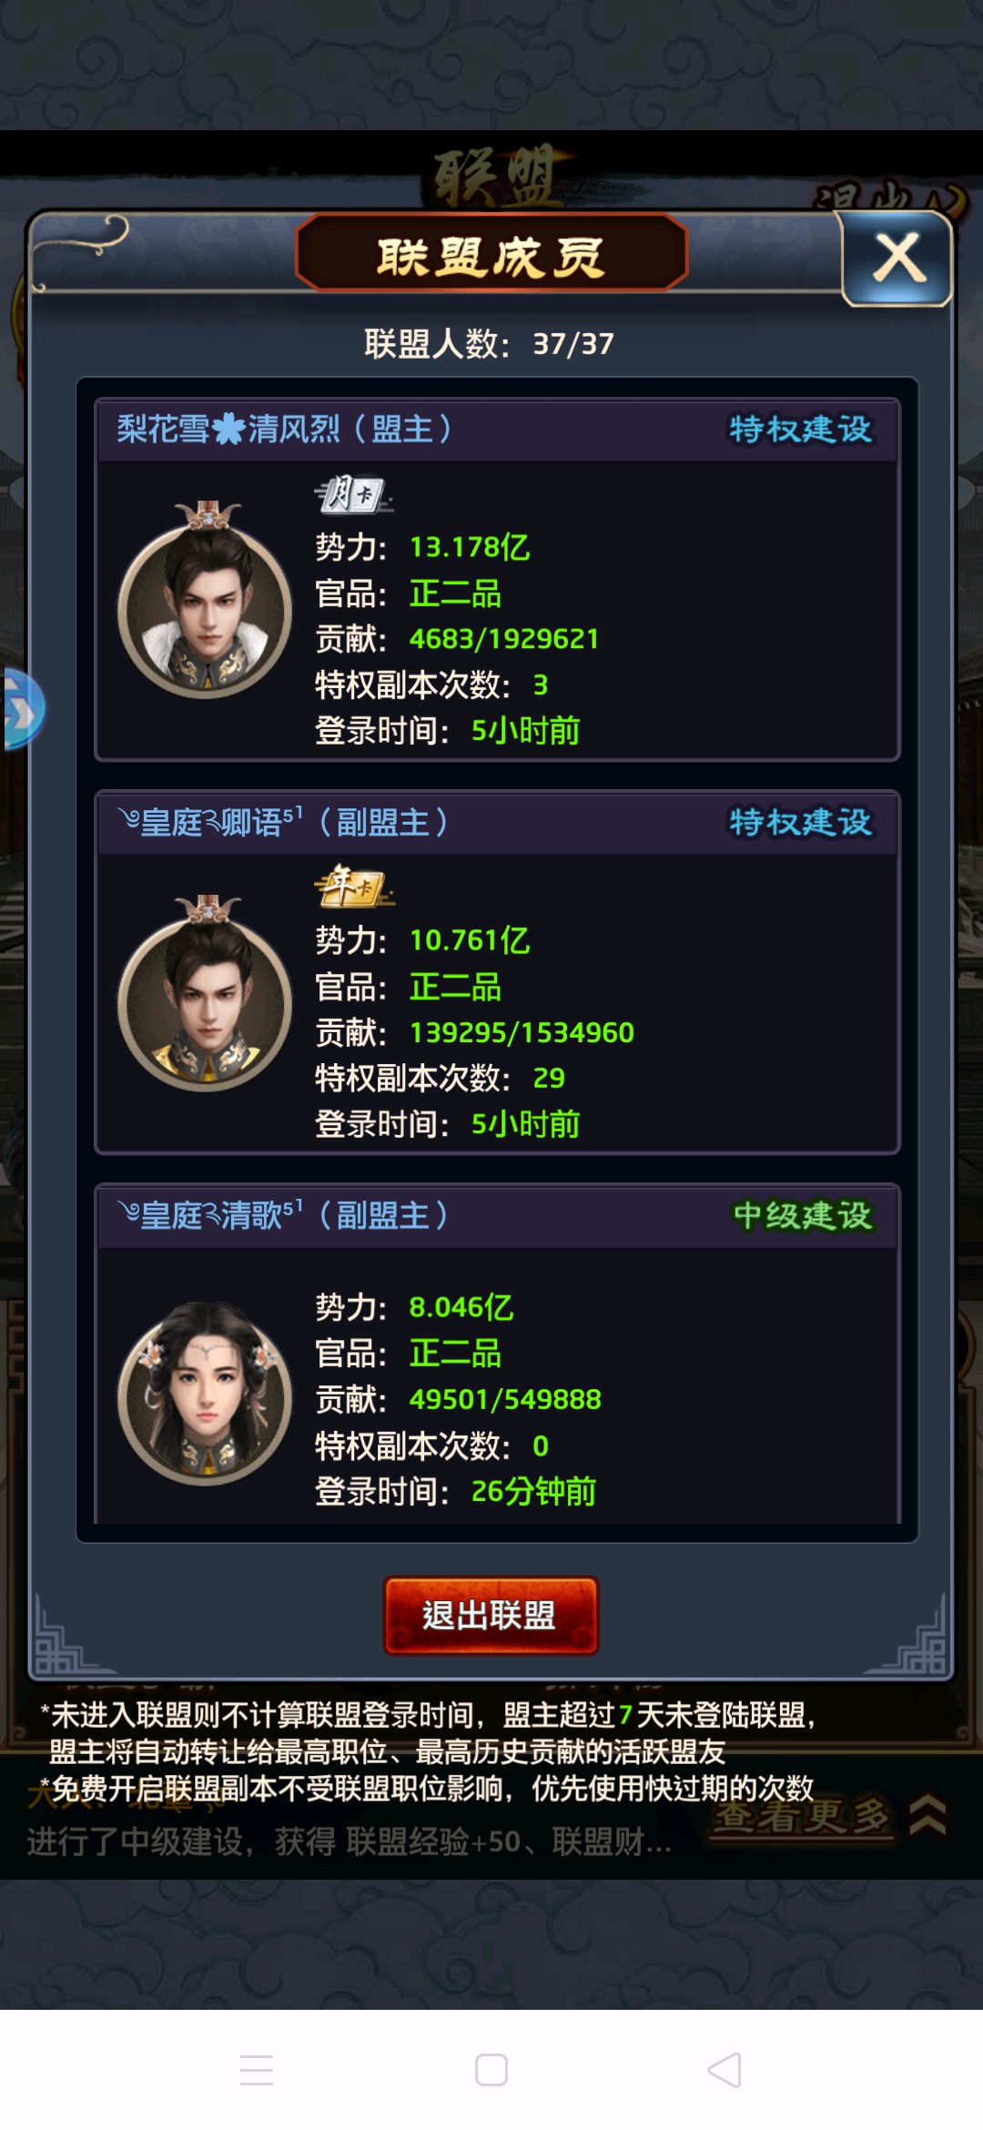Viewport: 983px width, 2130px height.
Task: Open avatar of 皇庭卿语 vice leader
Action: (206, 994)
